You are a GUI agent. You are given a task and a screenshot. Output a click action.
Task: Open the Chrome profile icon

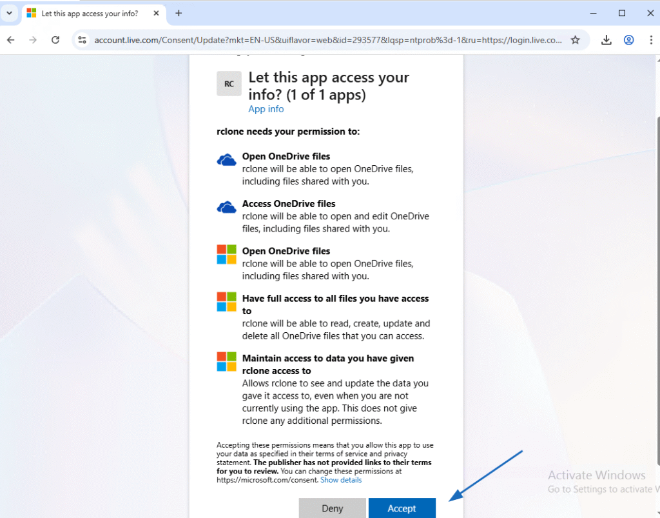coord(628,40)
